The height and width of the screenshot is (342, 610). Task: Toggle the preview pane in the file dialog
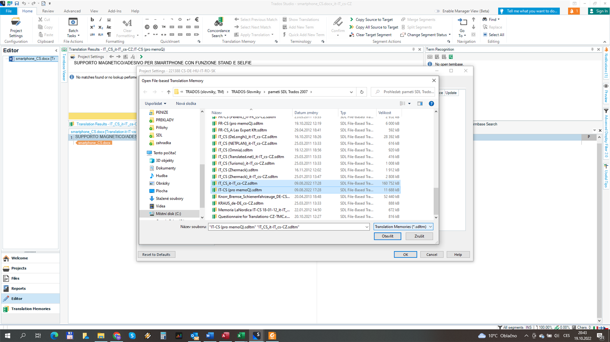[420, 104]
